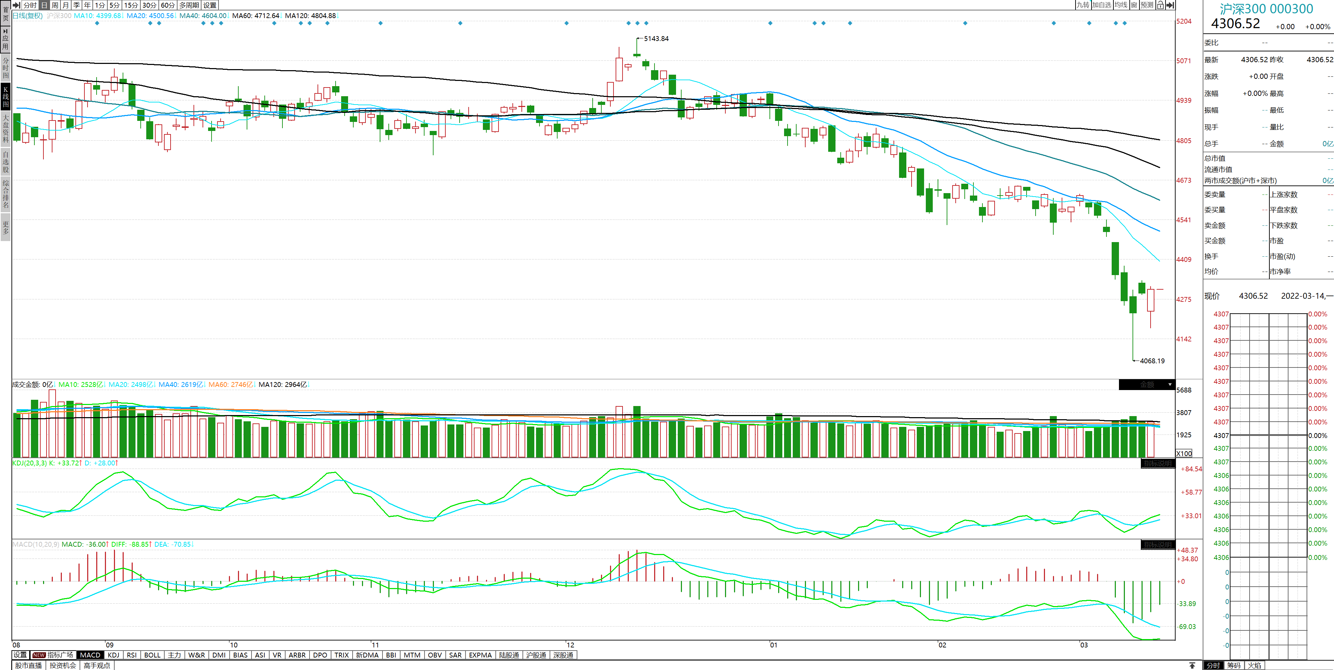
Task: Switch to the 周 weekly period tab
Action: (55, 5)
